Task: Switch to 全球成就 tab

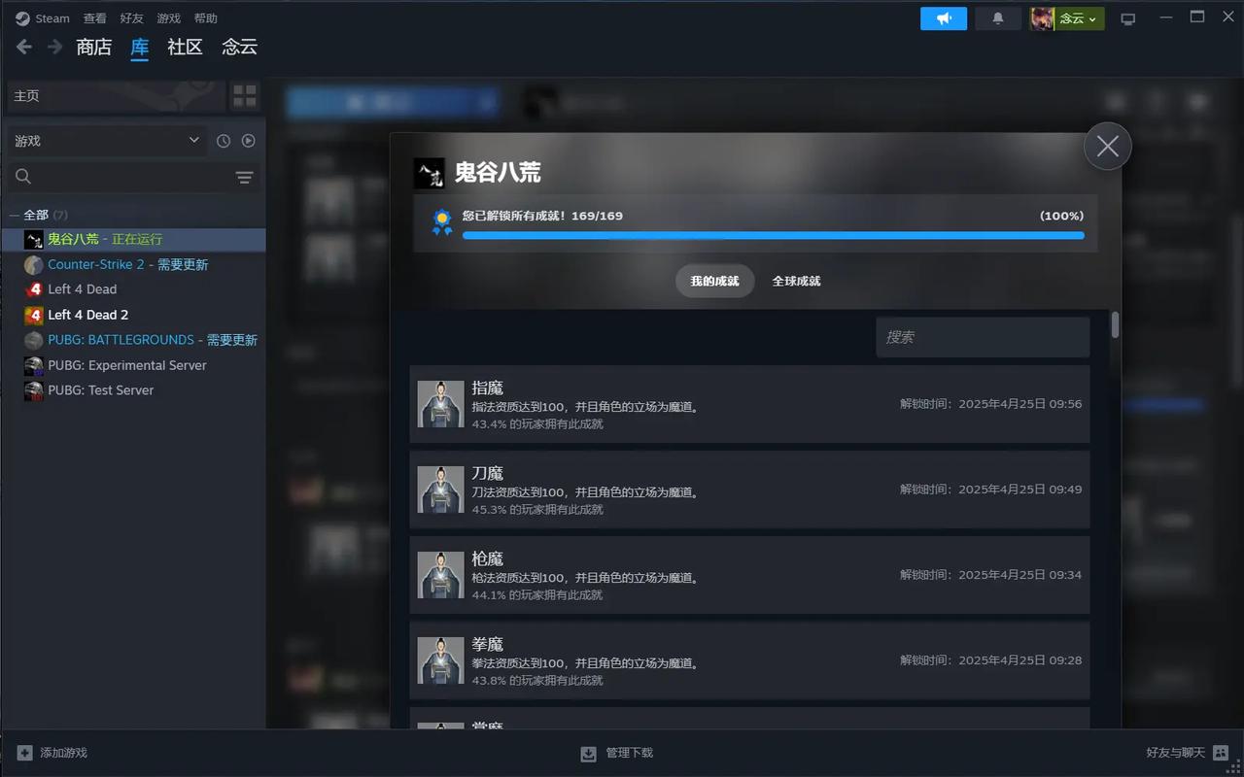Action: click(x=796, y=281)
